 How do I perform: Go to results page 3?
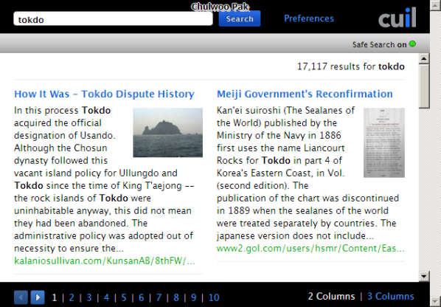click(89, 297)
